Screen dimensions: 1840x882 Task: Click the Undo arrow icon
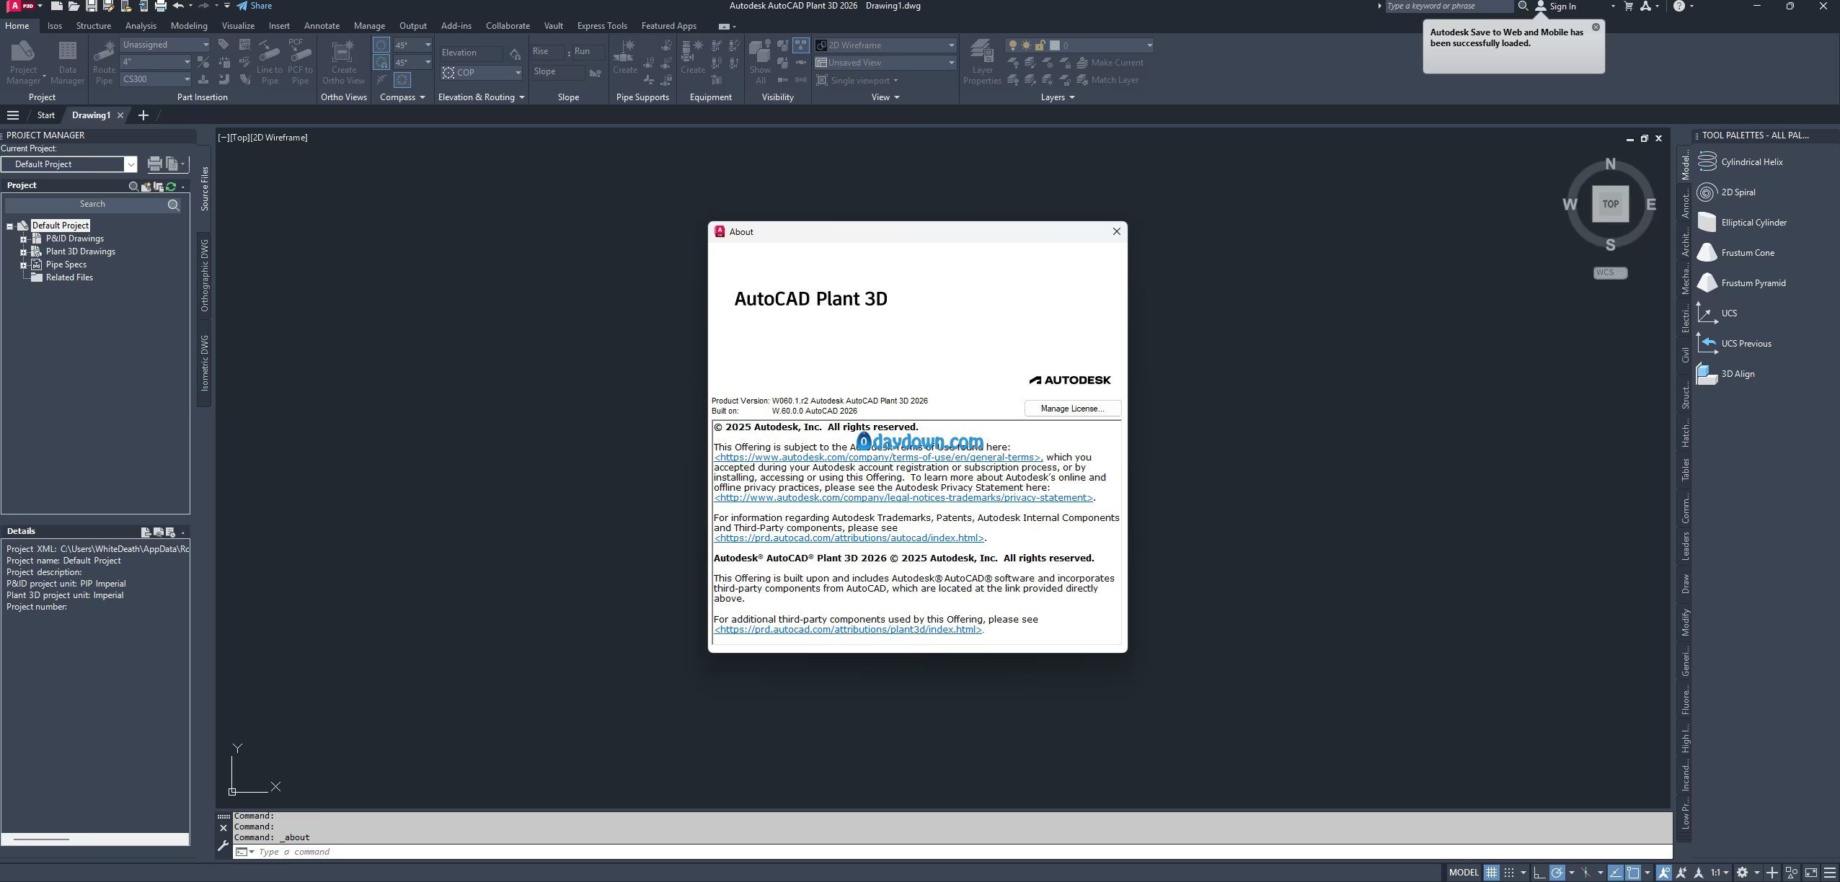[178, 6]
